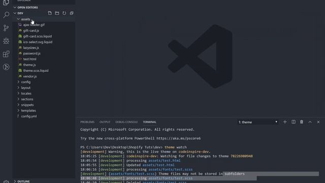The image size is (325, 183).
Task: Split the terminal pane
Action: click(294, 122)
